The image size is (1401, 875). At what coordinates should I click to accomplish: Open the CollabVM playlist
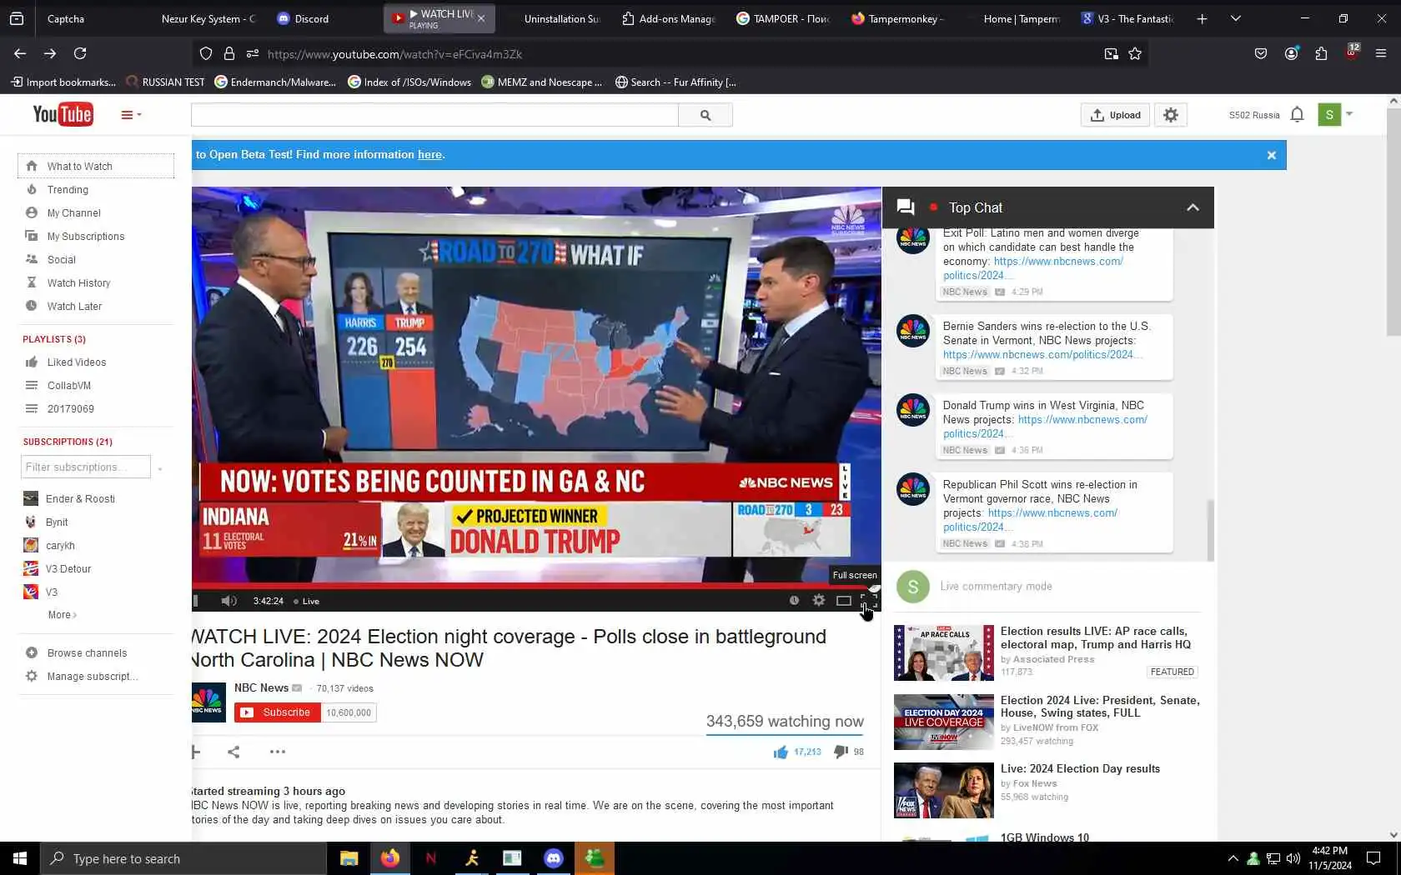coord(69,386)
